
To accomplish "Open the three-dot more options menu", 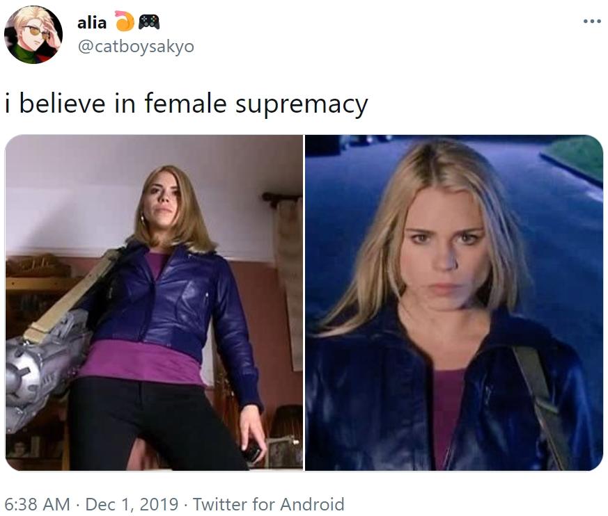I will [592, 22].
